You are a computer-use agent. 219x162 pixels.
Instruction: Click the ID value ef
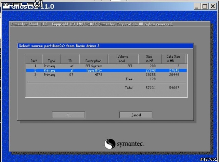(72, 66)
